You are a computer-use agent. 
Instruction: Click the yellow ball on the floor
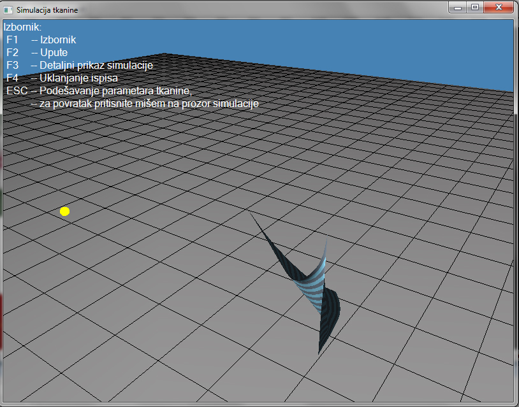coord(64,211)
